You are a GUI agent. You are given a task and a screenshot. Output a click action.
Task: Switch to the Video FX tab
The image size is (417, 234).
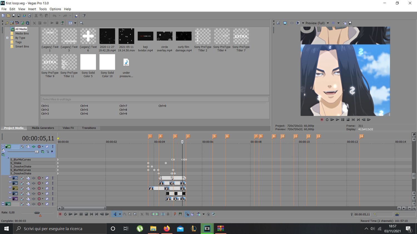68,128
